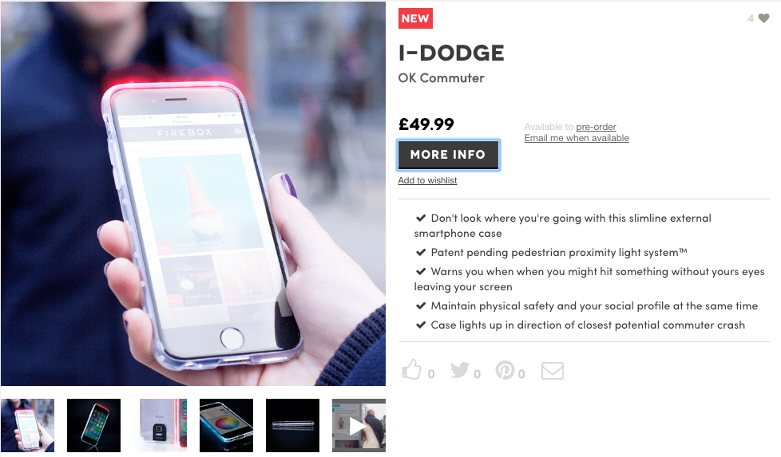
Task: Click the first checkmark bullet icon
Action: coord(421,218)
